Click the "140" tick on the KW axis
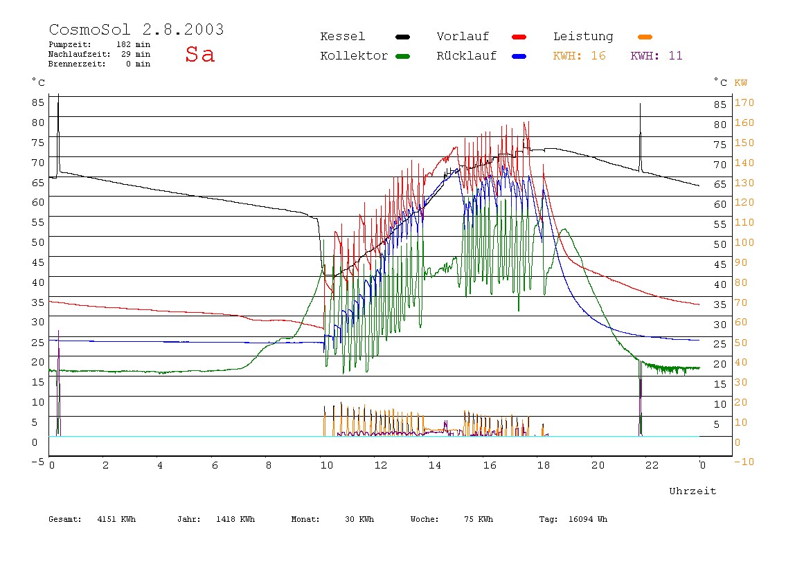 [744, 163]
